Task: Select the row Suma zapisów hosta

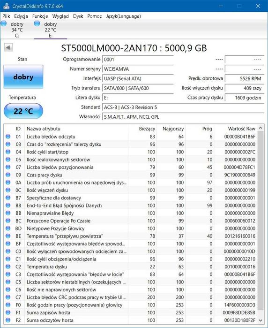Action: coord(131,313)
